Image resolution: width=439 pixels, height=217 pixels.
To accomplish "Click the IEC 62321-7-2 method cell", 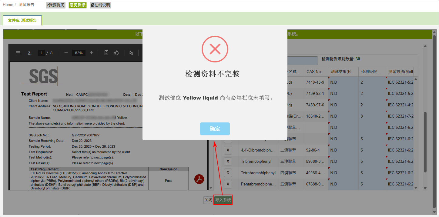I will (x=400, y=116).
